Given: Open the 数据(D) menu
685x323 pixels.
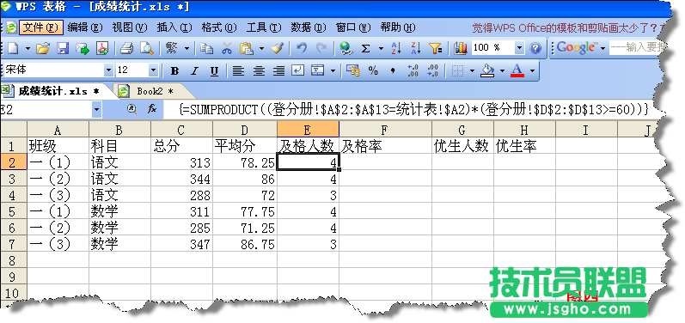Looking at the screenshot, I should click(x=309, y=27).
